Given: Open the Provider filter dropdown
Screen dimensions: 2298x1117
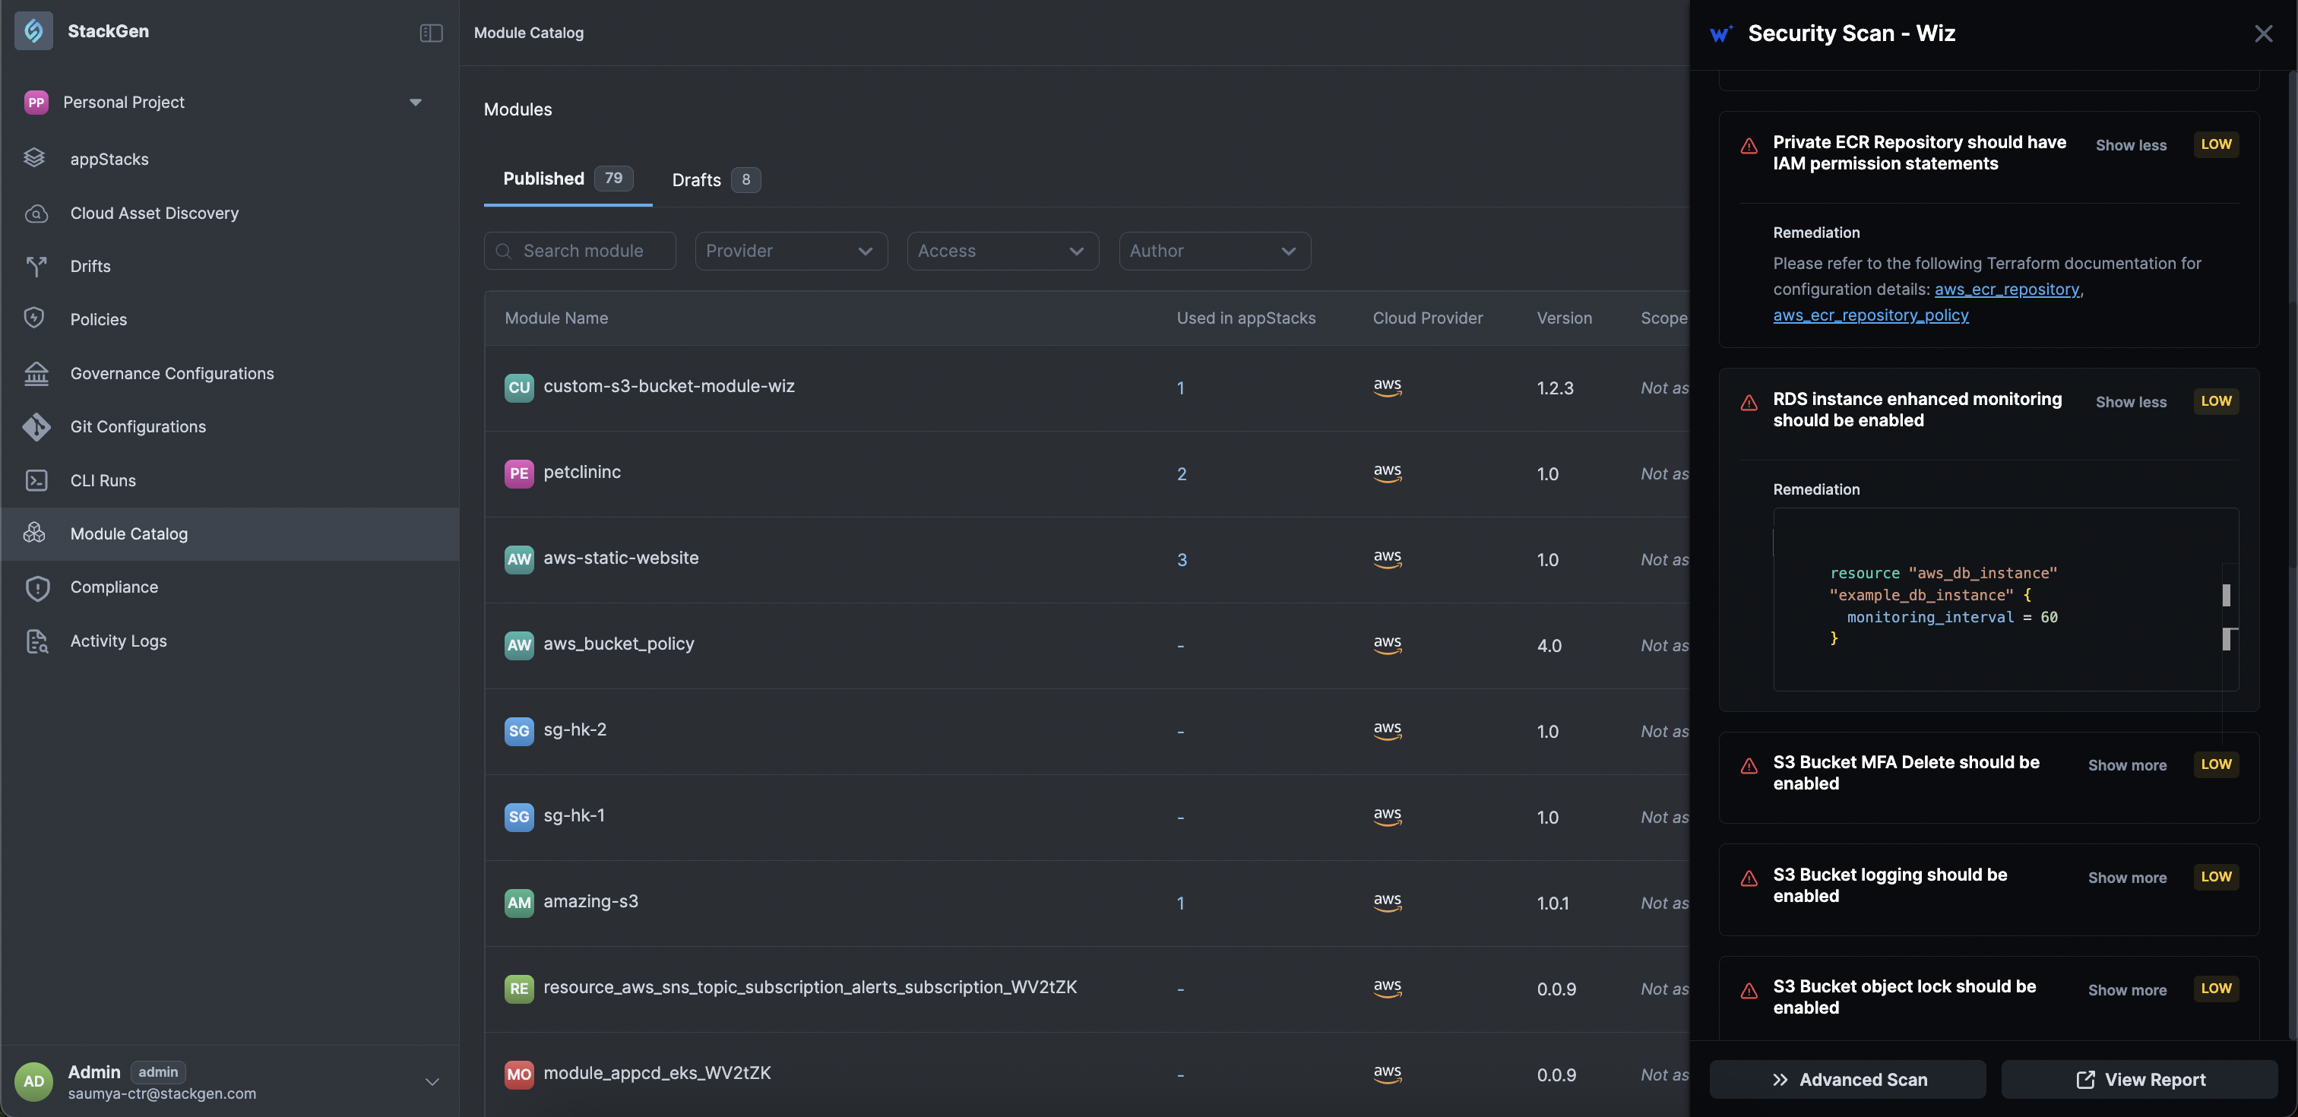Looking at the screenshot, I should pos(790,251).
